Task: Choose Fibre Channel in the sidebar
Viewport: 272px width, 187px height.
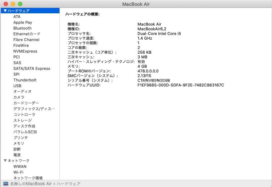Action: tap(26, 40)
